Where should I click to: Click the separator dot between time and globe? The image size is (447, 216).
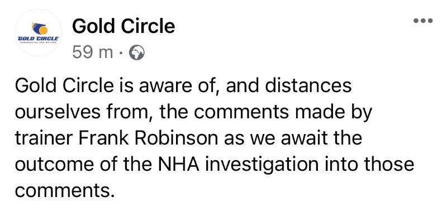tap(121, 53)
